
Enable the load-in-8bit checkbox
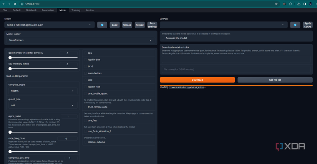click(86, 60)
